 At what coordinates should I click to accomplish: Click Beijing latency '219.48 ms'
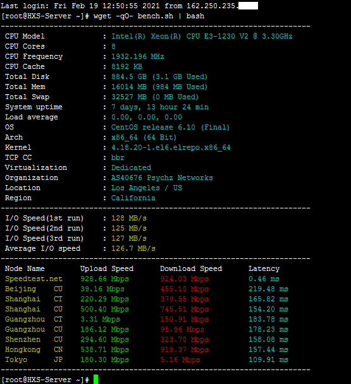click(x=268, y=289)
